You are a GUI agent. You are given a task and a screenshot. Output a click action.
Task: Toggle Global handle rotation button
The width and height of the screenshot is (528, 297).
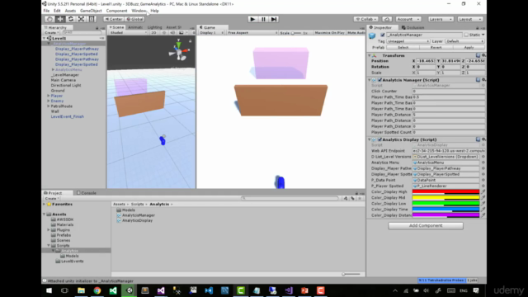pyautogui.click(x=134, y=19)
